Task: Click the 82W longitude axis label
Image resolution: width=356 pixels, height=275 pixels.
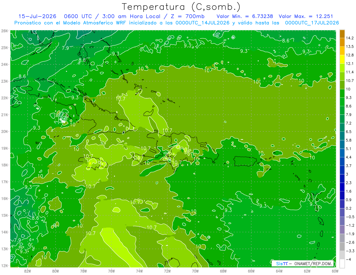Action: 28,271
